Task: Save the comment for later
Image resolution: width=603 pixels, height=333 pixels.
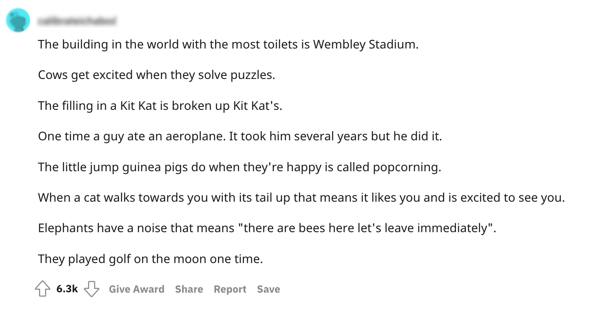Action: (x=268, y=289)
